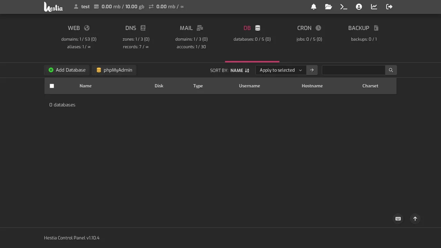Click the search magnifier button
The image size is (441, 248).
[391, 70]
